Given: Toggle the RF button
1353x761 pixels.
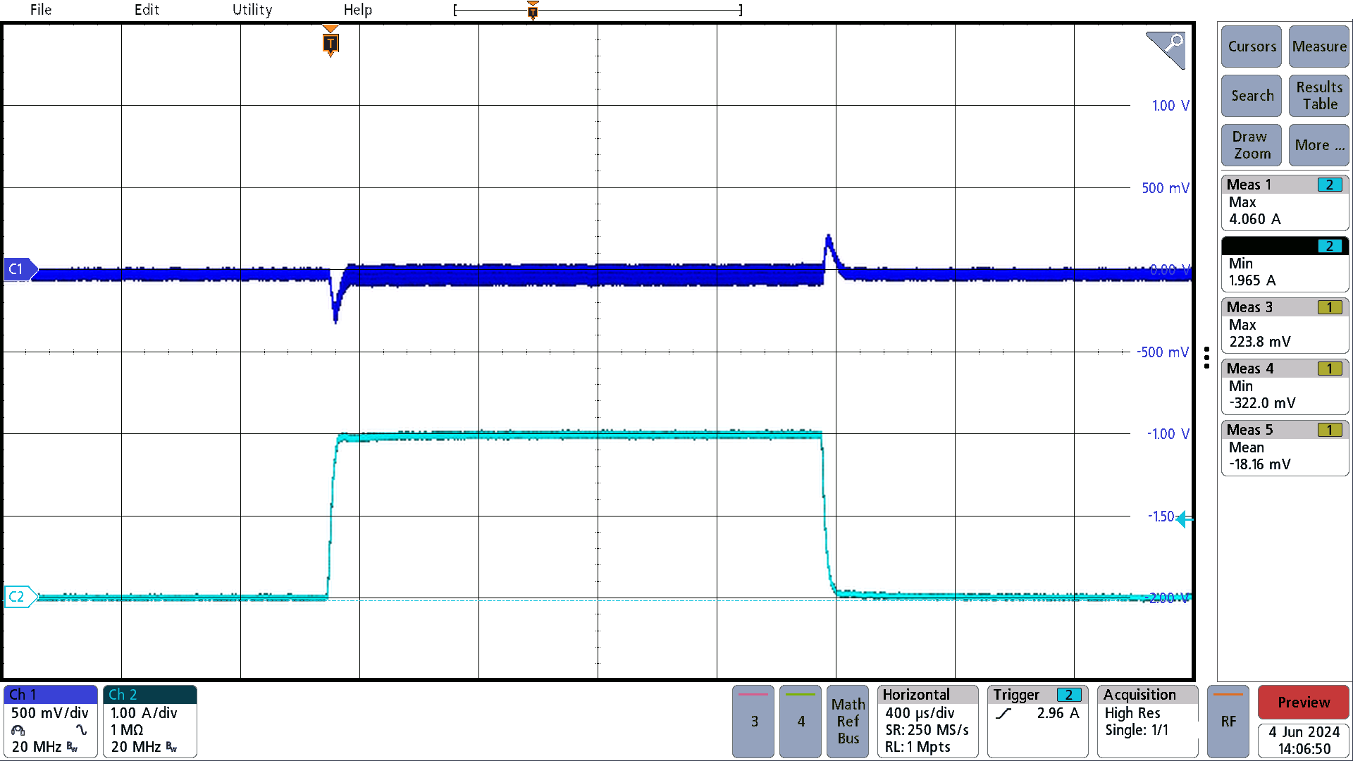Looking at the screenshot, I should pyautogui.click(x=1228, y=721).
